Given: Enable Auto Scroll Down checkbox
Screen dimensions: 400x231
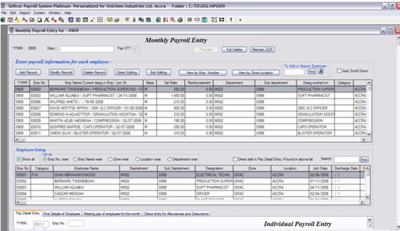Looking at the screenshot, I should (339, 71).
